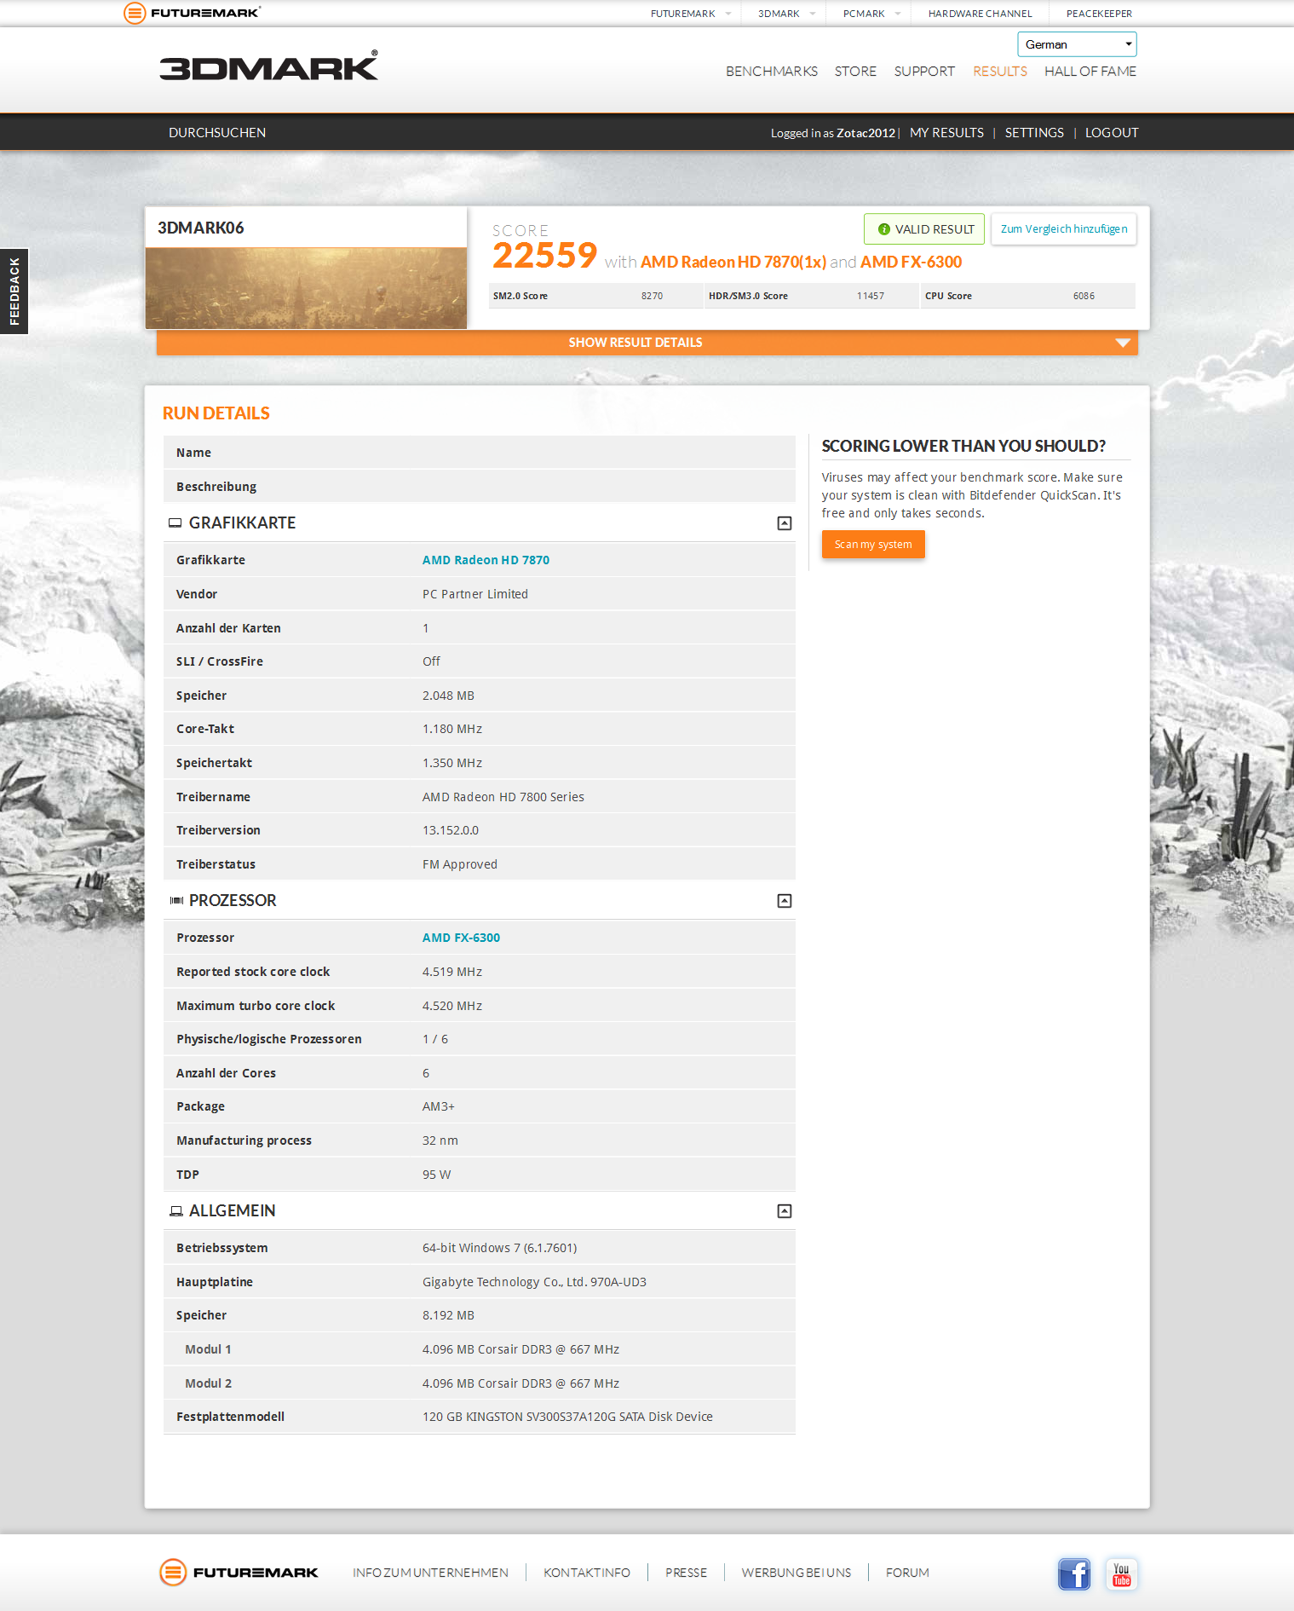This screenshot has width=1294, height=1611.
Task: Click the HDR/SM3.0 Score value 11457
Action: (x=871, y=296)
